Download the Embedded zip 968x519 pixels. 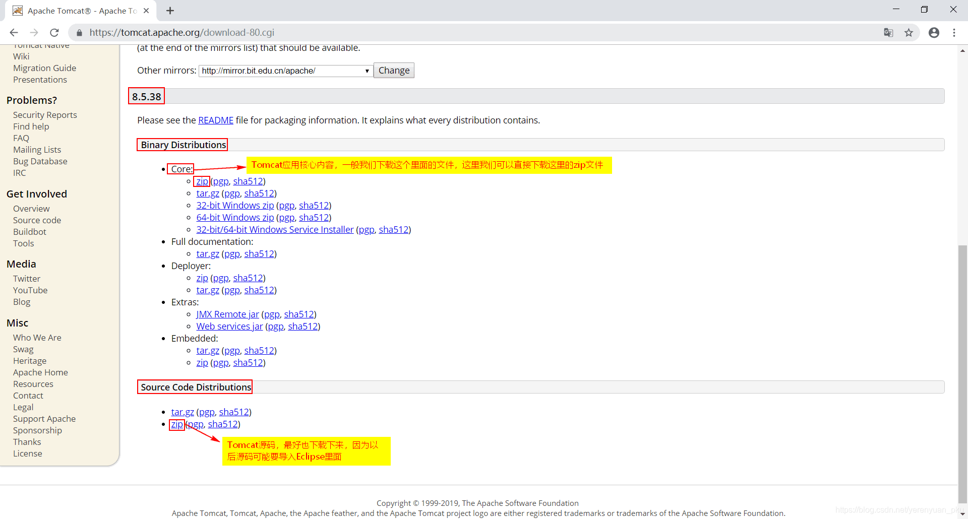[x=202, y=363]
